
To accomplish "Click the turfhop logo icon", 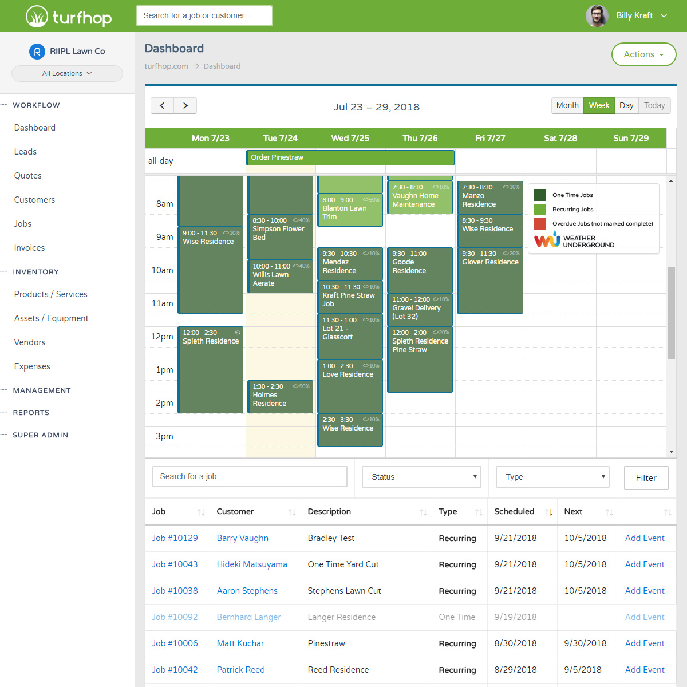I will (x=37, y=17).
